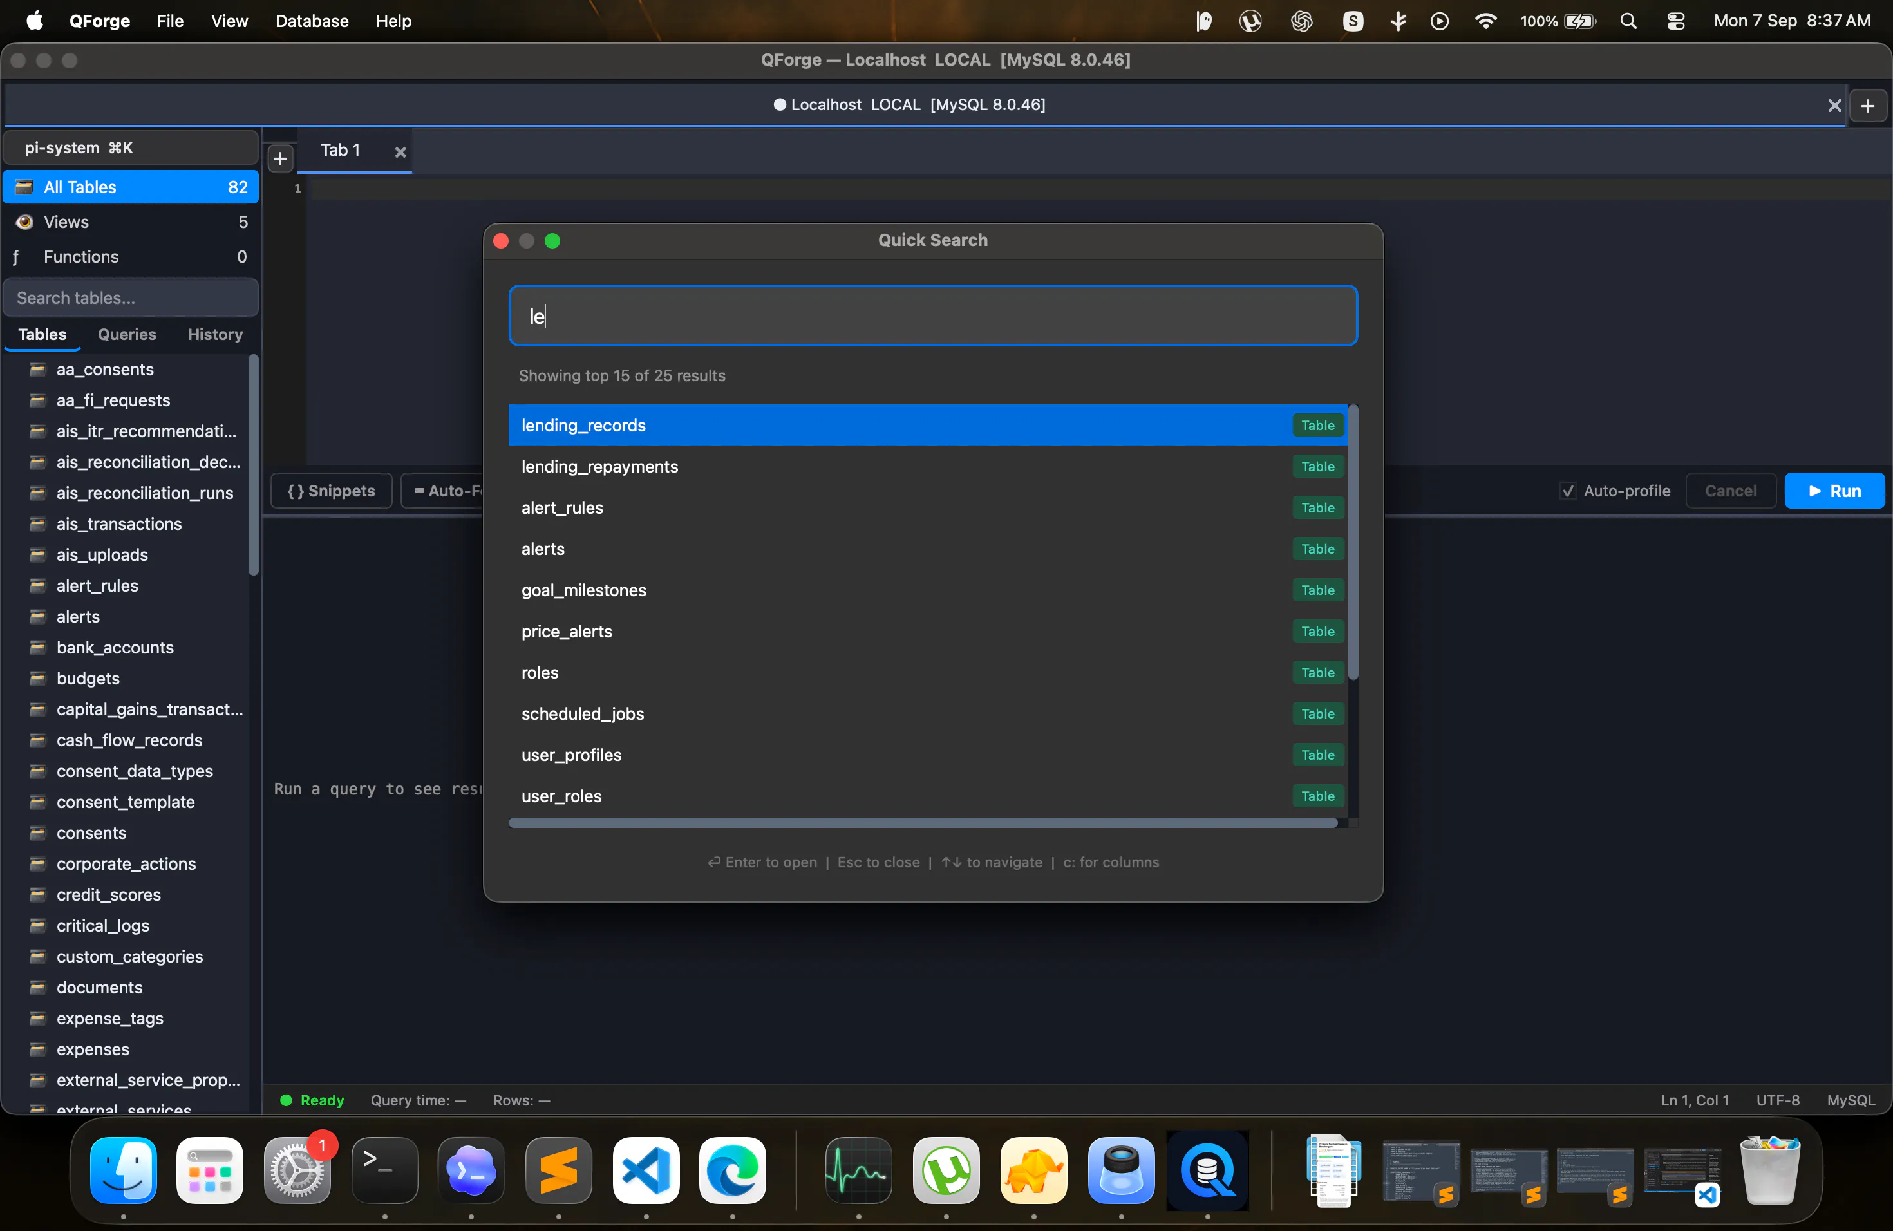Image resolution: width=1893 pixels, height=1231 pixels.
Task: Click table icon beside consents
Action: coord(37,833)
